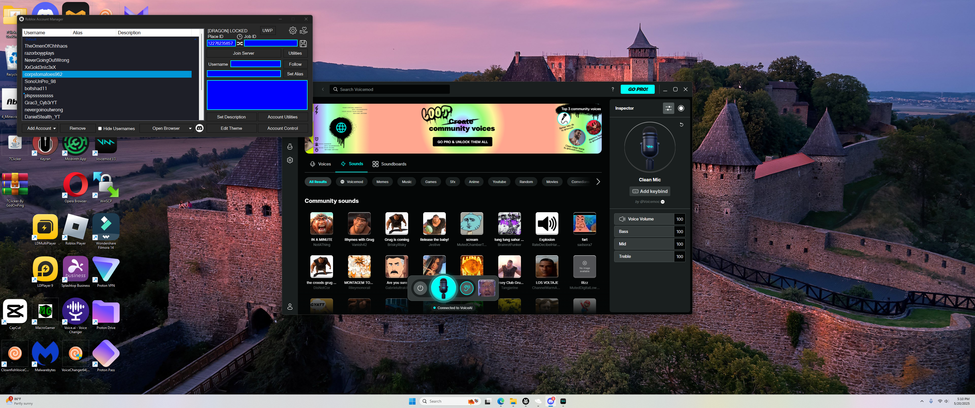Expand the Open Browser dropdown arrow

(190, 129)
